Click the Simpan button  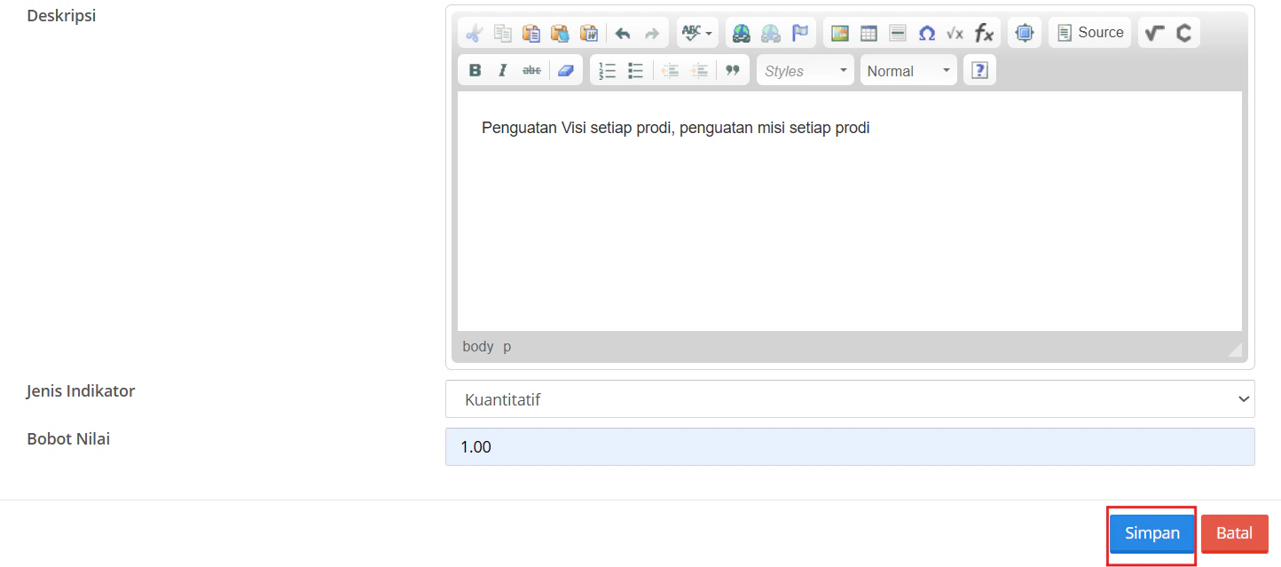click(1151, 532)
